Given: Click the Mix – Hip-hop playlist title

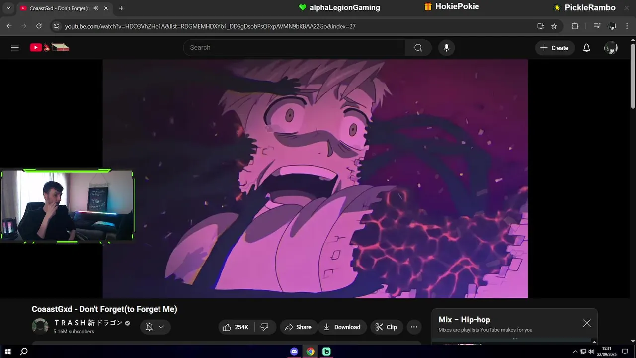Looking at the screenshot, I should (x=464, y=320).
